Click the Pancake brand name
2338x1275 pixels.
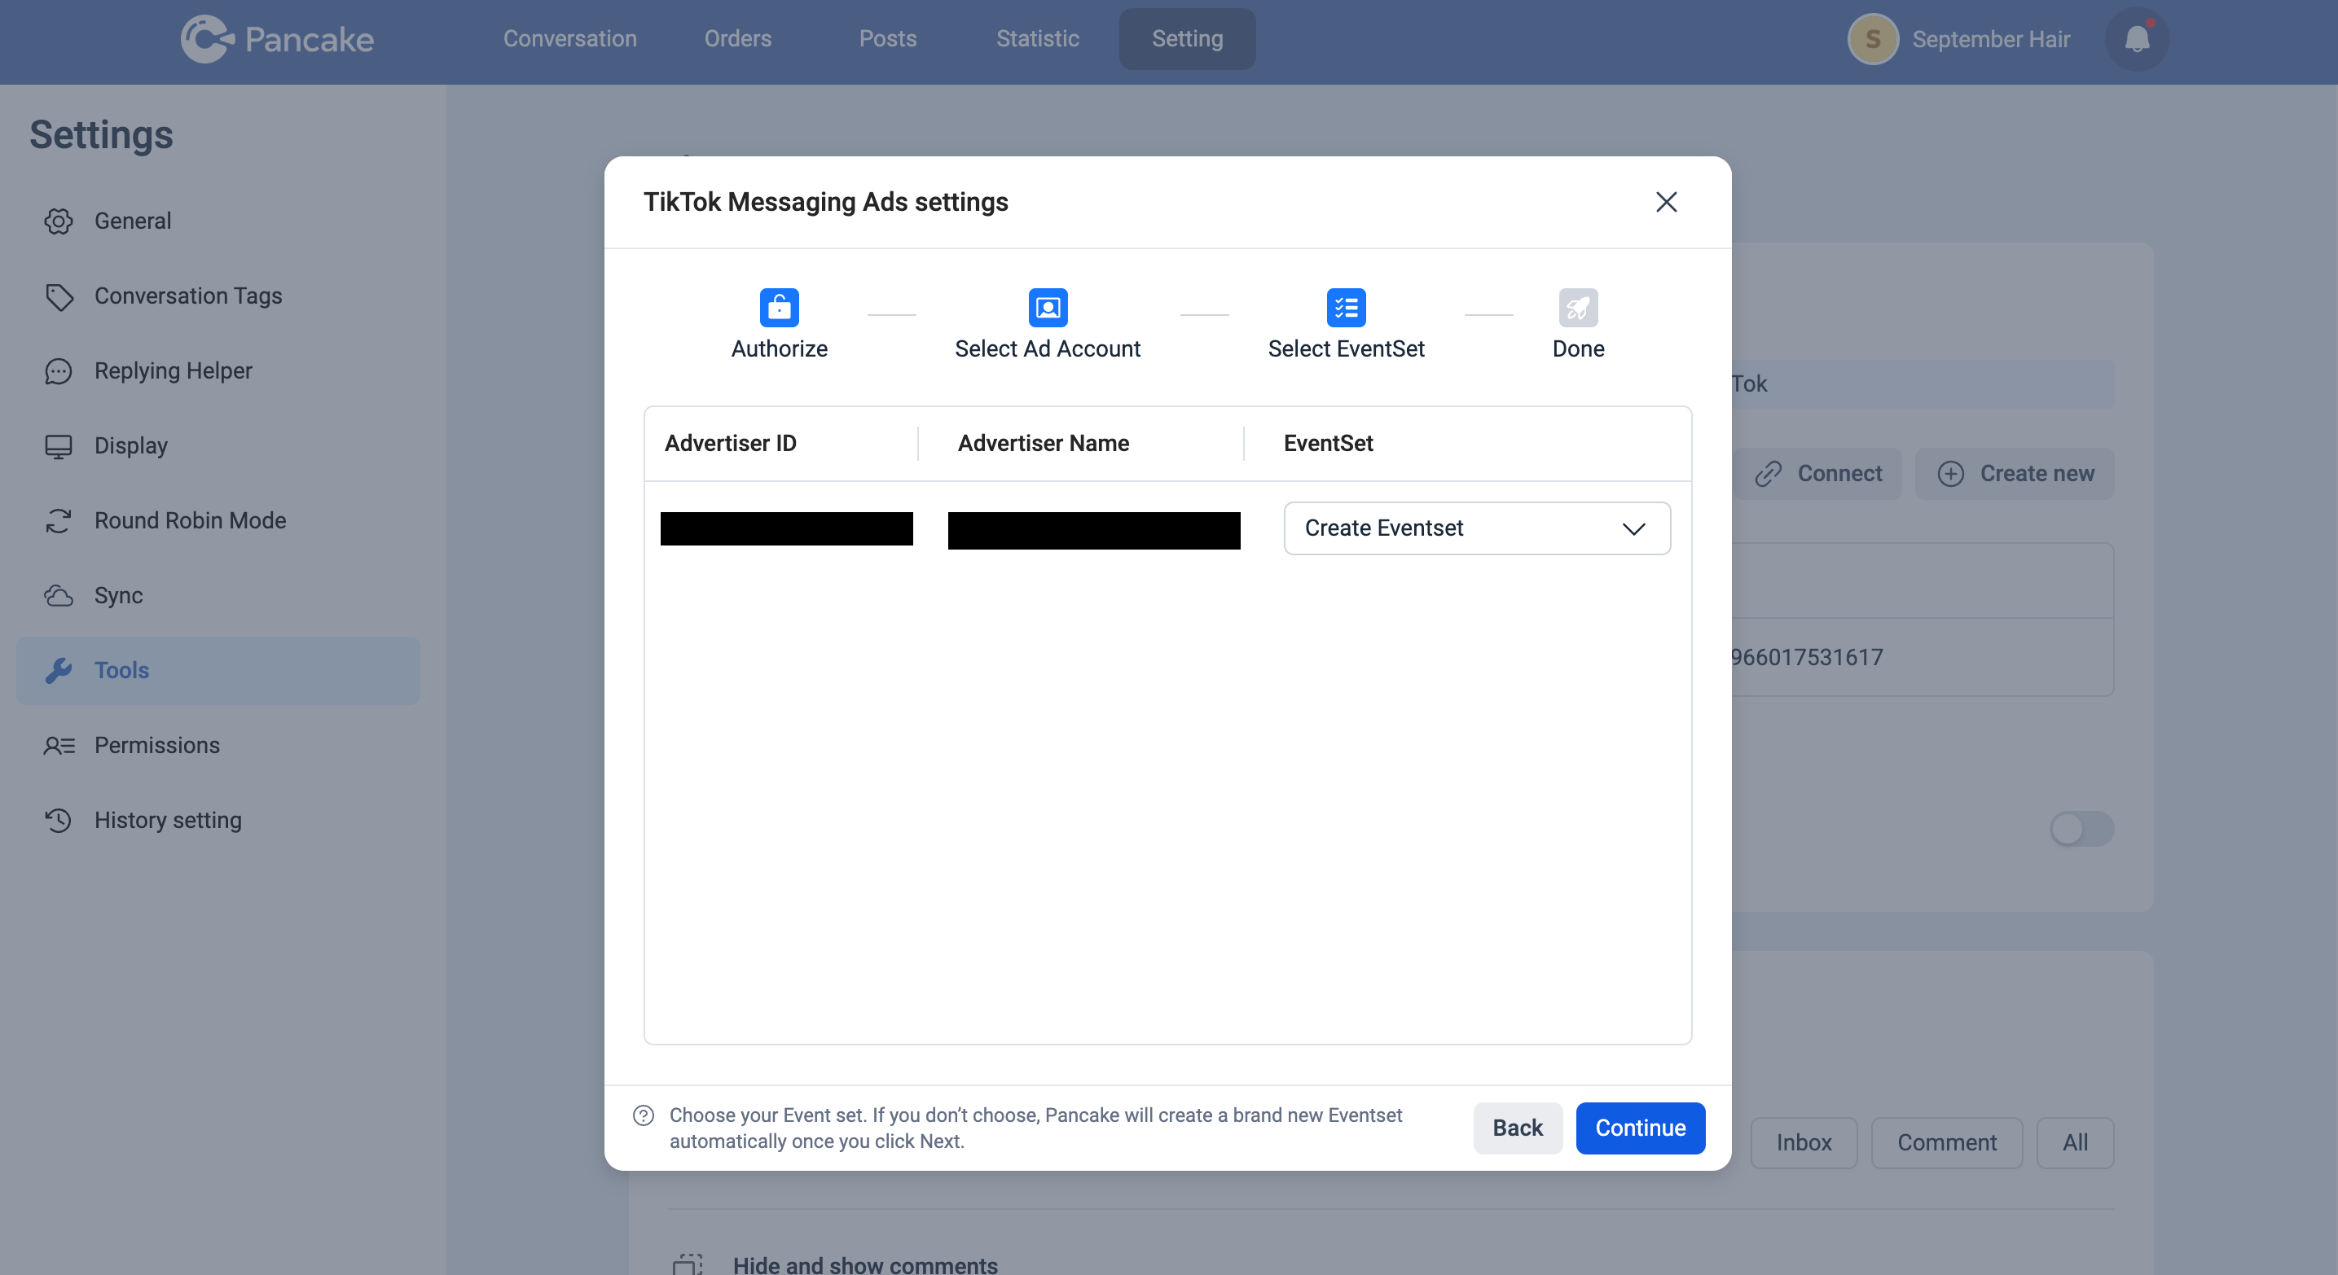click(310, 39)
